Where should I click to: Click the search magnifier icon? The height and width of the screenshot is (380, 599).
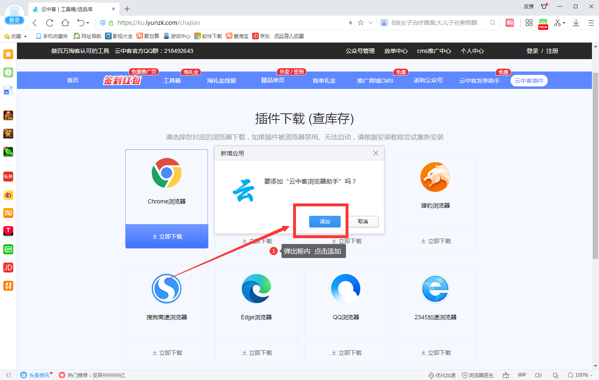click(x=493, y=23)
